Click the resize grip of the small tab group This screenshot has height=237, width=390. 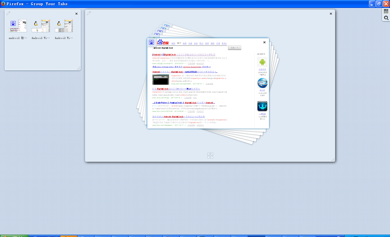coord(79,69)
